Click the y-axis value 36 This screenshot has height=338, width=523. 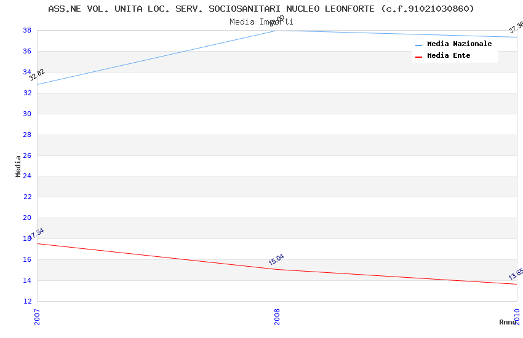(27, 51)
